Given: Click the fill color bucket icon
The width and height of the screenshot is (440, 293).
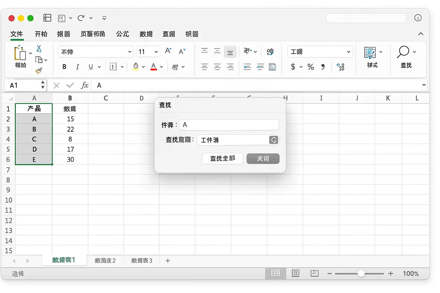Looking at the screenshot, I should [x=136, y=67].
